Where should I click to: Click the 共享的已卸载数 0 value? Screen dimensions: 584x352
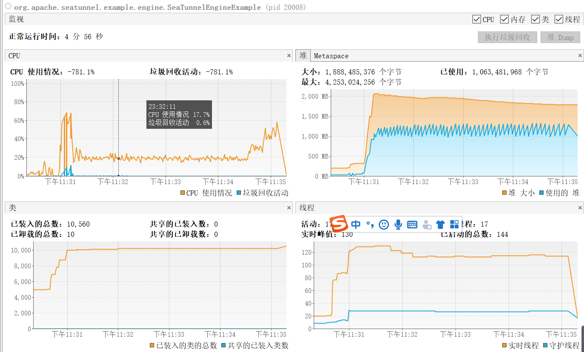point(216,234)
